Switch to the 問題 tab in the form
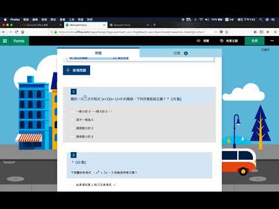The width and height of the screenshot is (279, 209). [x=98, y=53]
